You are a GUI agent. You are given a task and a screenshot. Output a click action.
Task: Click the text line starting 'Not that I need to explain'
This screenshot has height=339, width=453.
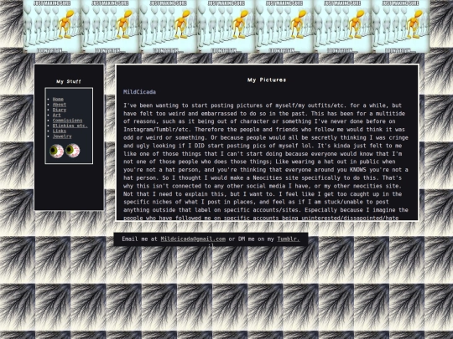pyautogui.click(x=263, y=194)
